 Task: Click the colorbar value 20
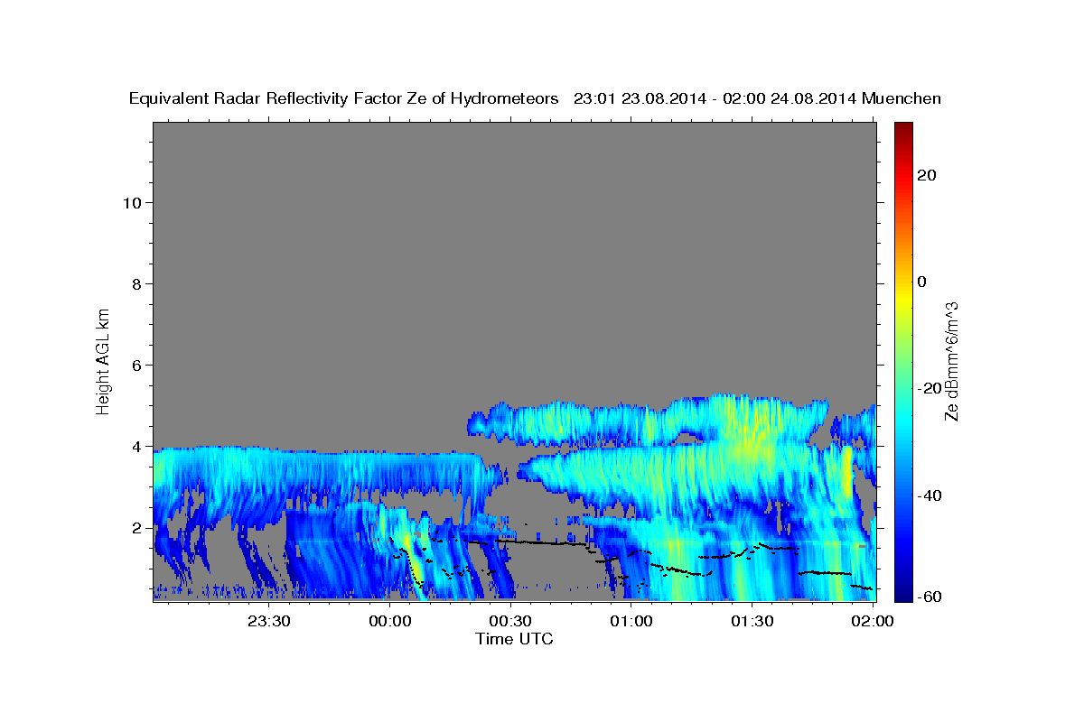pyautogui.click(x=927, y=175)
